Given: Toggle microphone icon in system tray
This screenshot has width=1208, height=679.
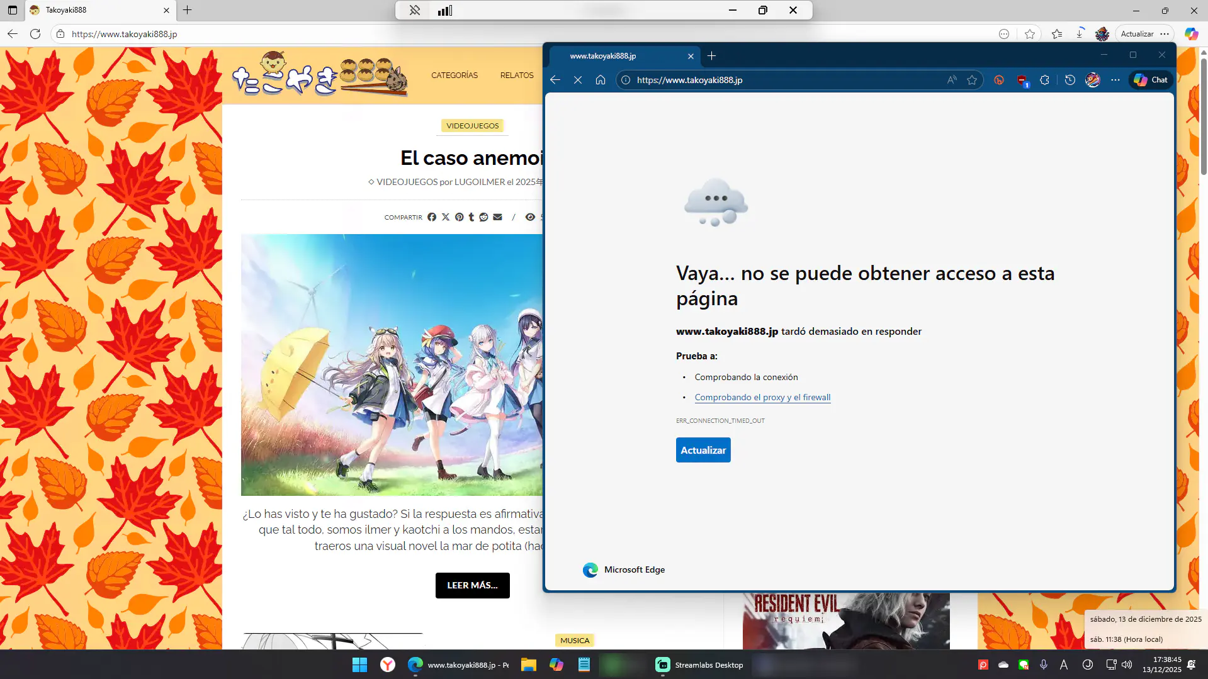Looking at the screenshot, I should (1044, 665).
